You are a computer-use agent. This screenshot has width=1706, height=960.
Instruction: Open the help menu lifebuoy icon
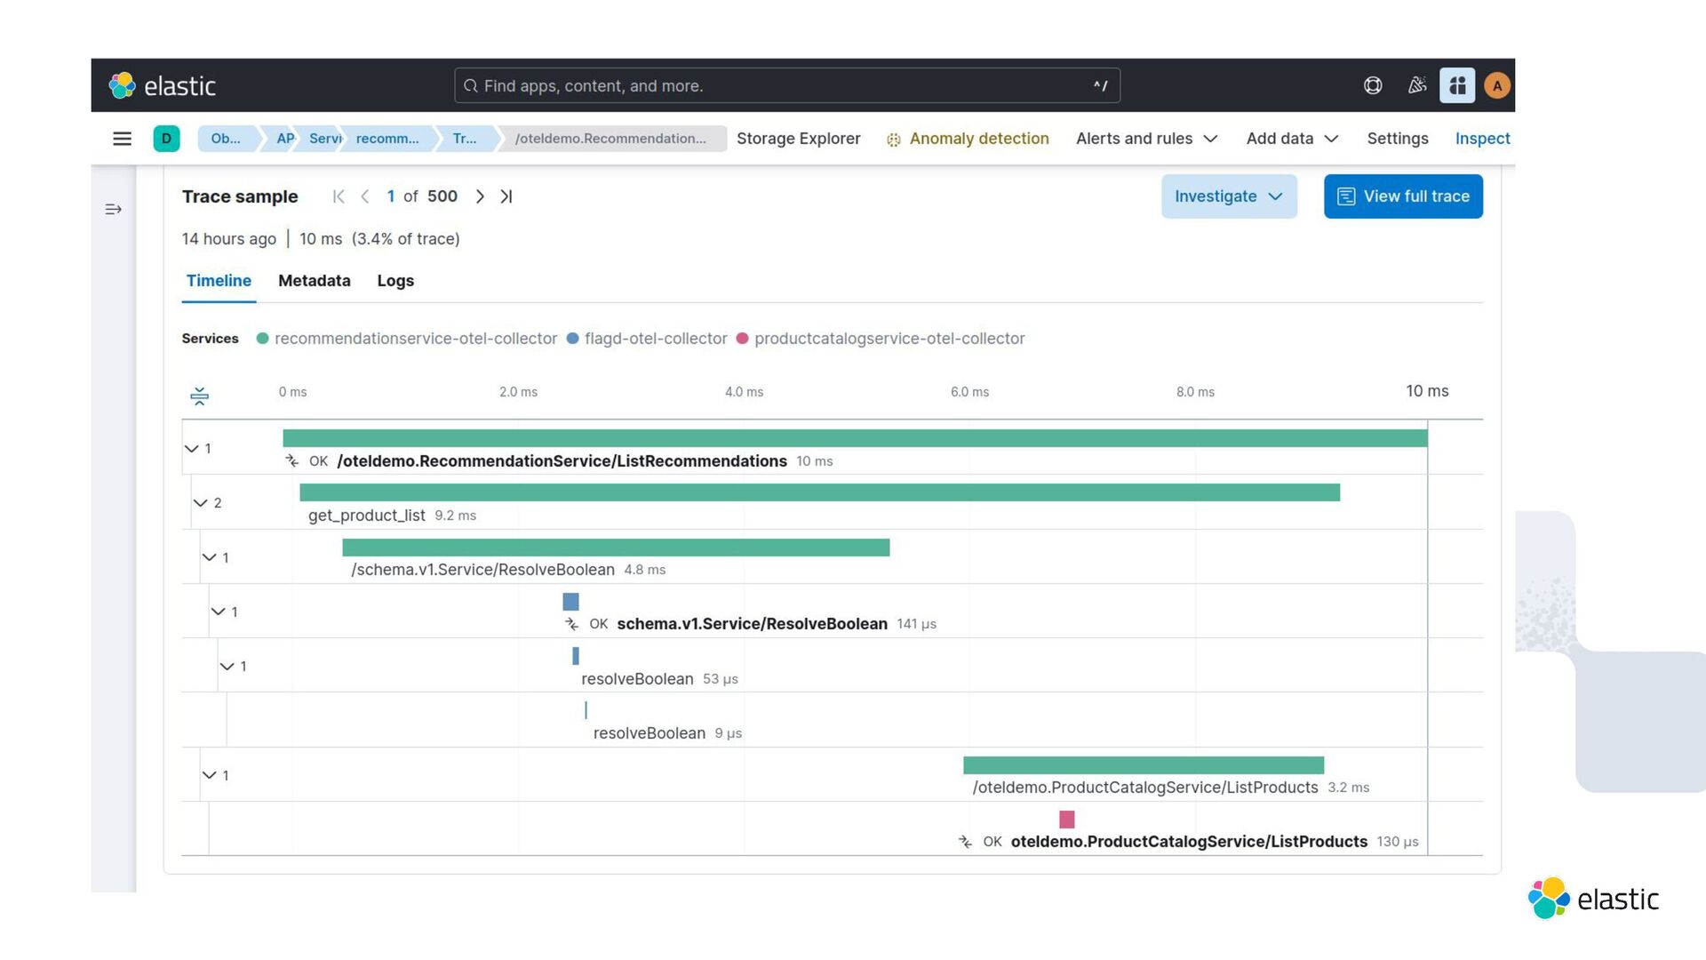coord(1373,86)
